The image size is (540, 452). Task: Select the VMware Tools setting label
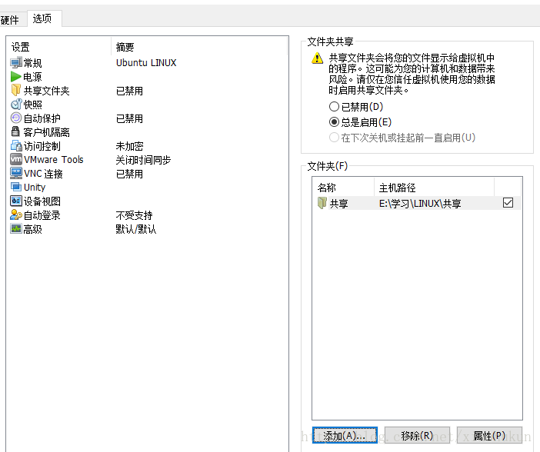pos(54,160)
